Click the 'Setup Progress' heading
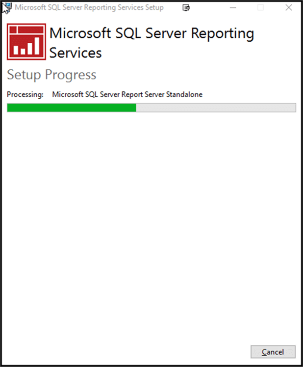Image resolution: width=303 pixels, height=367 pixels. pos(51,75)
